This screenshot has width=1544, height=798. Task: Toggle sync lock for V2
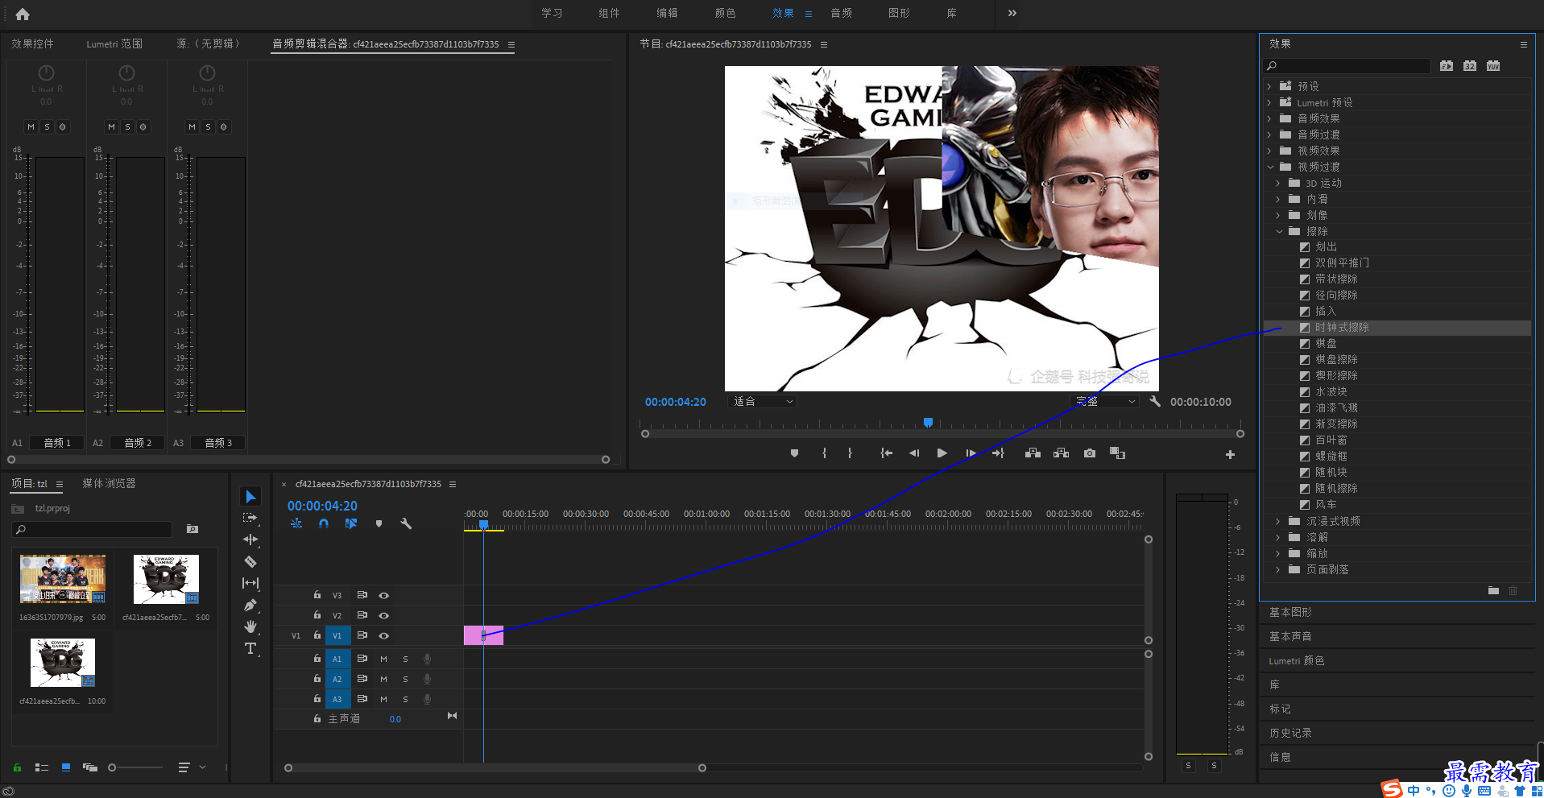(362, 615)
